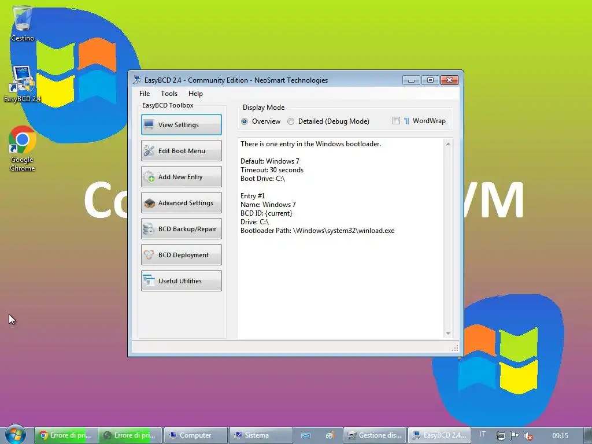Image resolution: width=592 pixels, height=444 pixels.
Task: Open Action Center flag icon
Action: [x=514, y=436]
